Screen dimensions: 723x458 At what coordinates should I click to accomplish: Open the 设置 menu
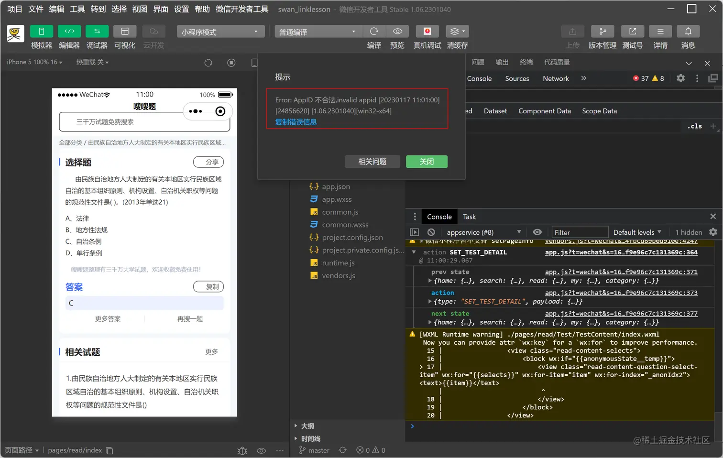(181, 9)
